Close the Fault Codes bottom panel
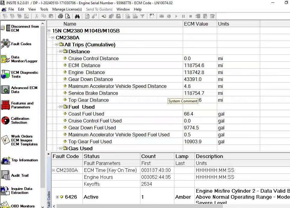The height and width of the screenshot is (208, 290). (x=49, y=154)
